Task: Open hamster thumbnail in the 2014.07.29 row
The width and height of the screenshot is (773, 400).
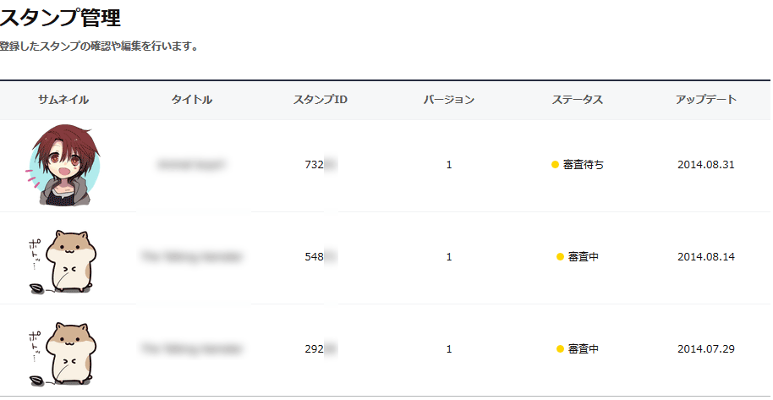Action: click(x=64, y=352)
